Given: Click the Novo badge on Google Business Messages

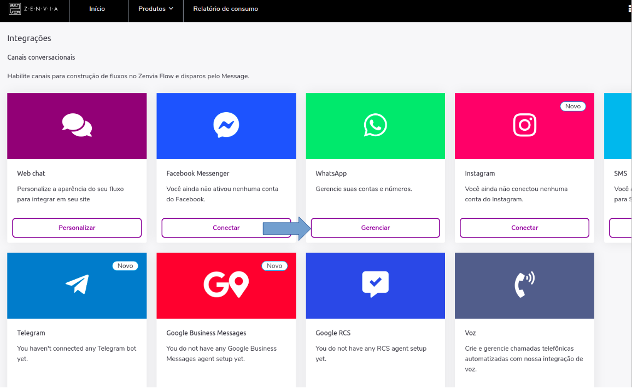Looking at the screenshot, I should click(x=274, y=266).
